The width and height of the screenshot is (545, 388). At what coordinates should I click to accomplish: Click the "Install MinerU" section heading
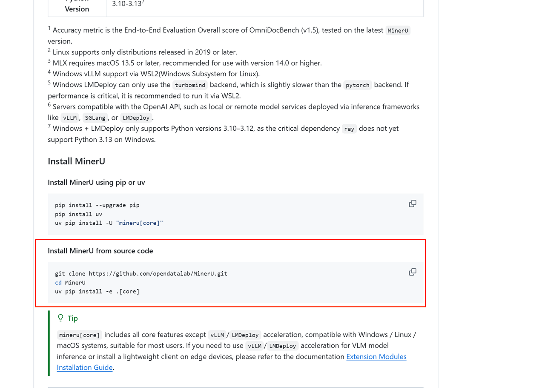click(x=76, y=161)
